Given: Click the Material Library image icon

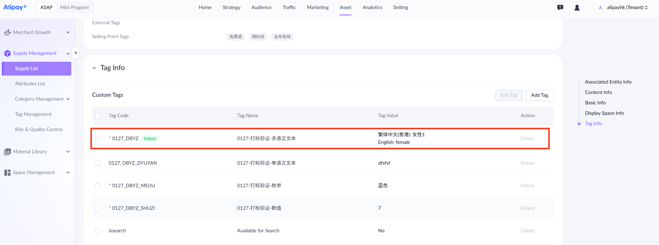Looking at the screenshot, I should [x=7, y=152].
